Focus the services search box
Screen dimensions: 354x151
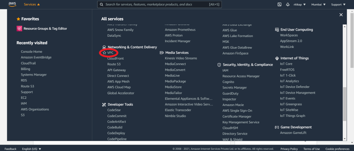159,5
